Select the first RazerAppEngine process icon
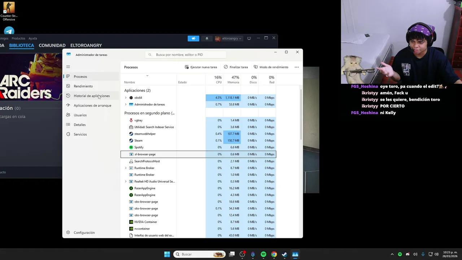 click(x=131, y=188)
